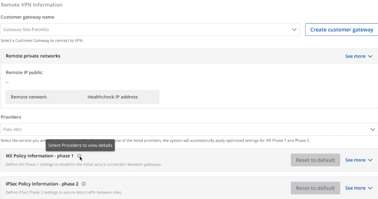378x199 pixels.
Task: Open the Gateway-Site-PaloAlto gateway dropdown
Action: [x=149, y=30]
